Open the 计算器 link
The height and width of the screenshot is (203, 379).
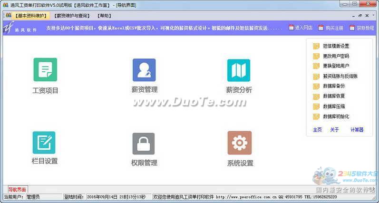357,130
